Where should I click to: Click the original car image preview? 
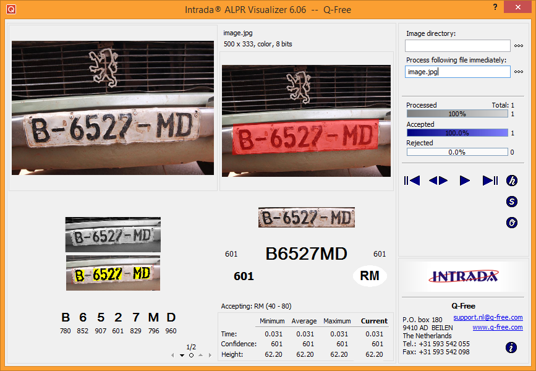113,108
